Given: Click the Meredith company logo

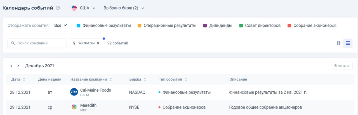Looking at the screenshot, I should pos(74,107).
